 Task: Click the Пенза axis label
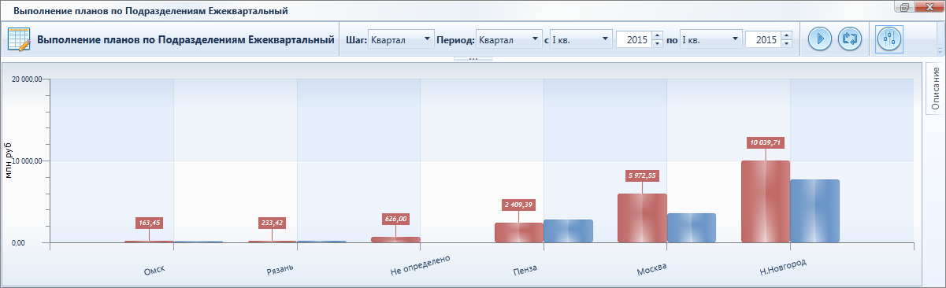525,268
